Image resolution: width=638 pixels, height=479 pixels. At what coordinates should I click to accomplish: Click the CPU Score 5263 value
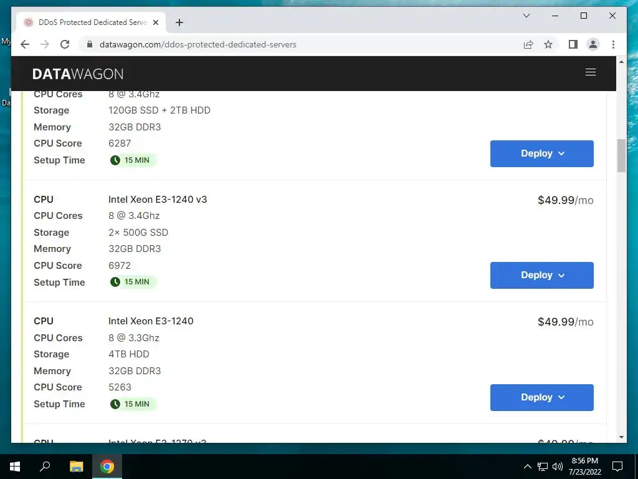click(x=120, y=387)
